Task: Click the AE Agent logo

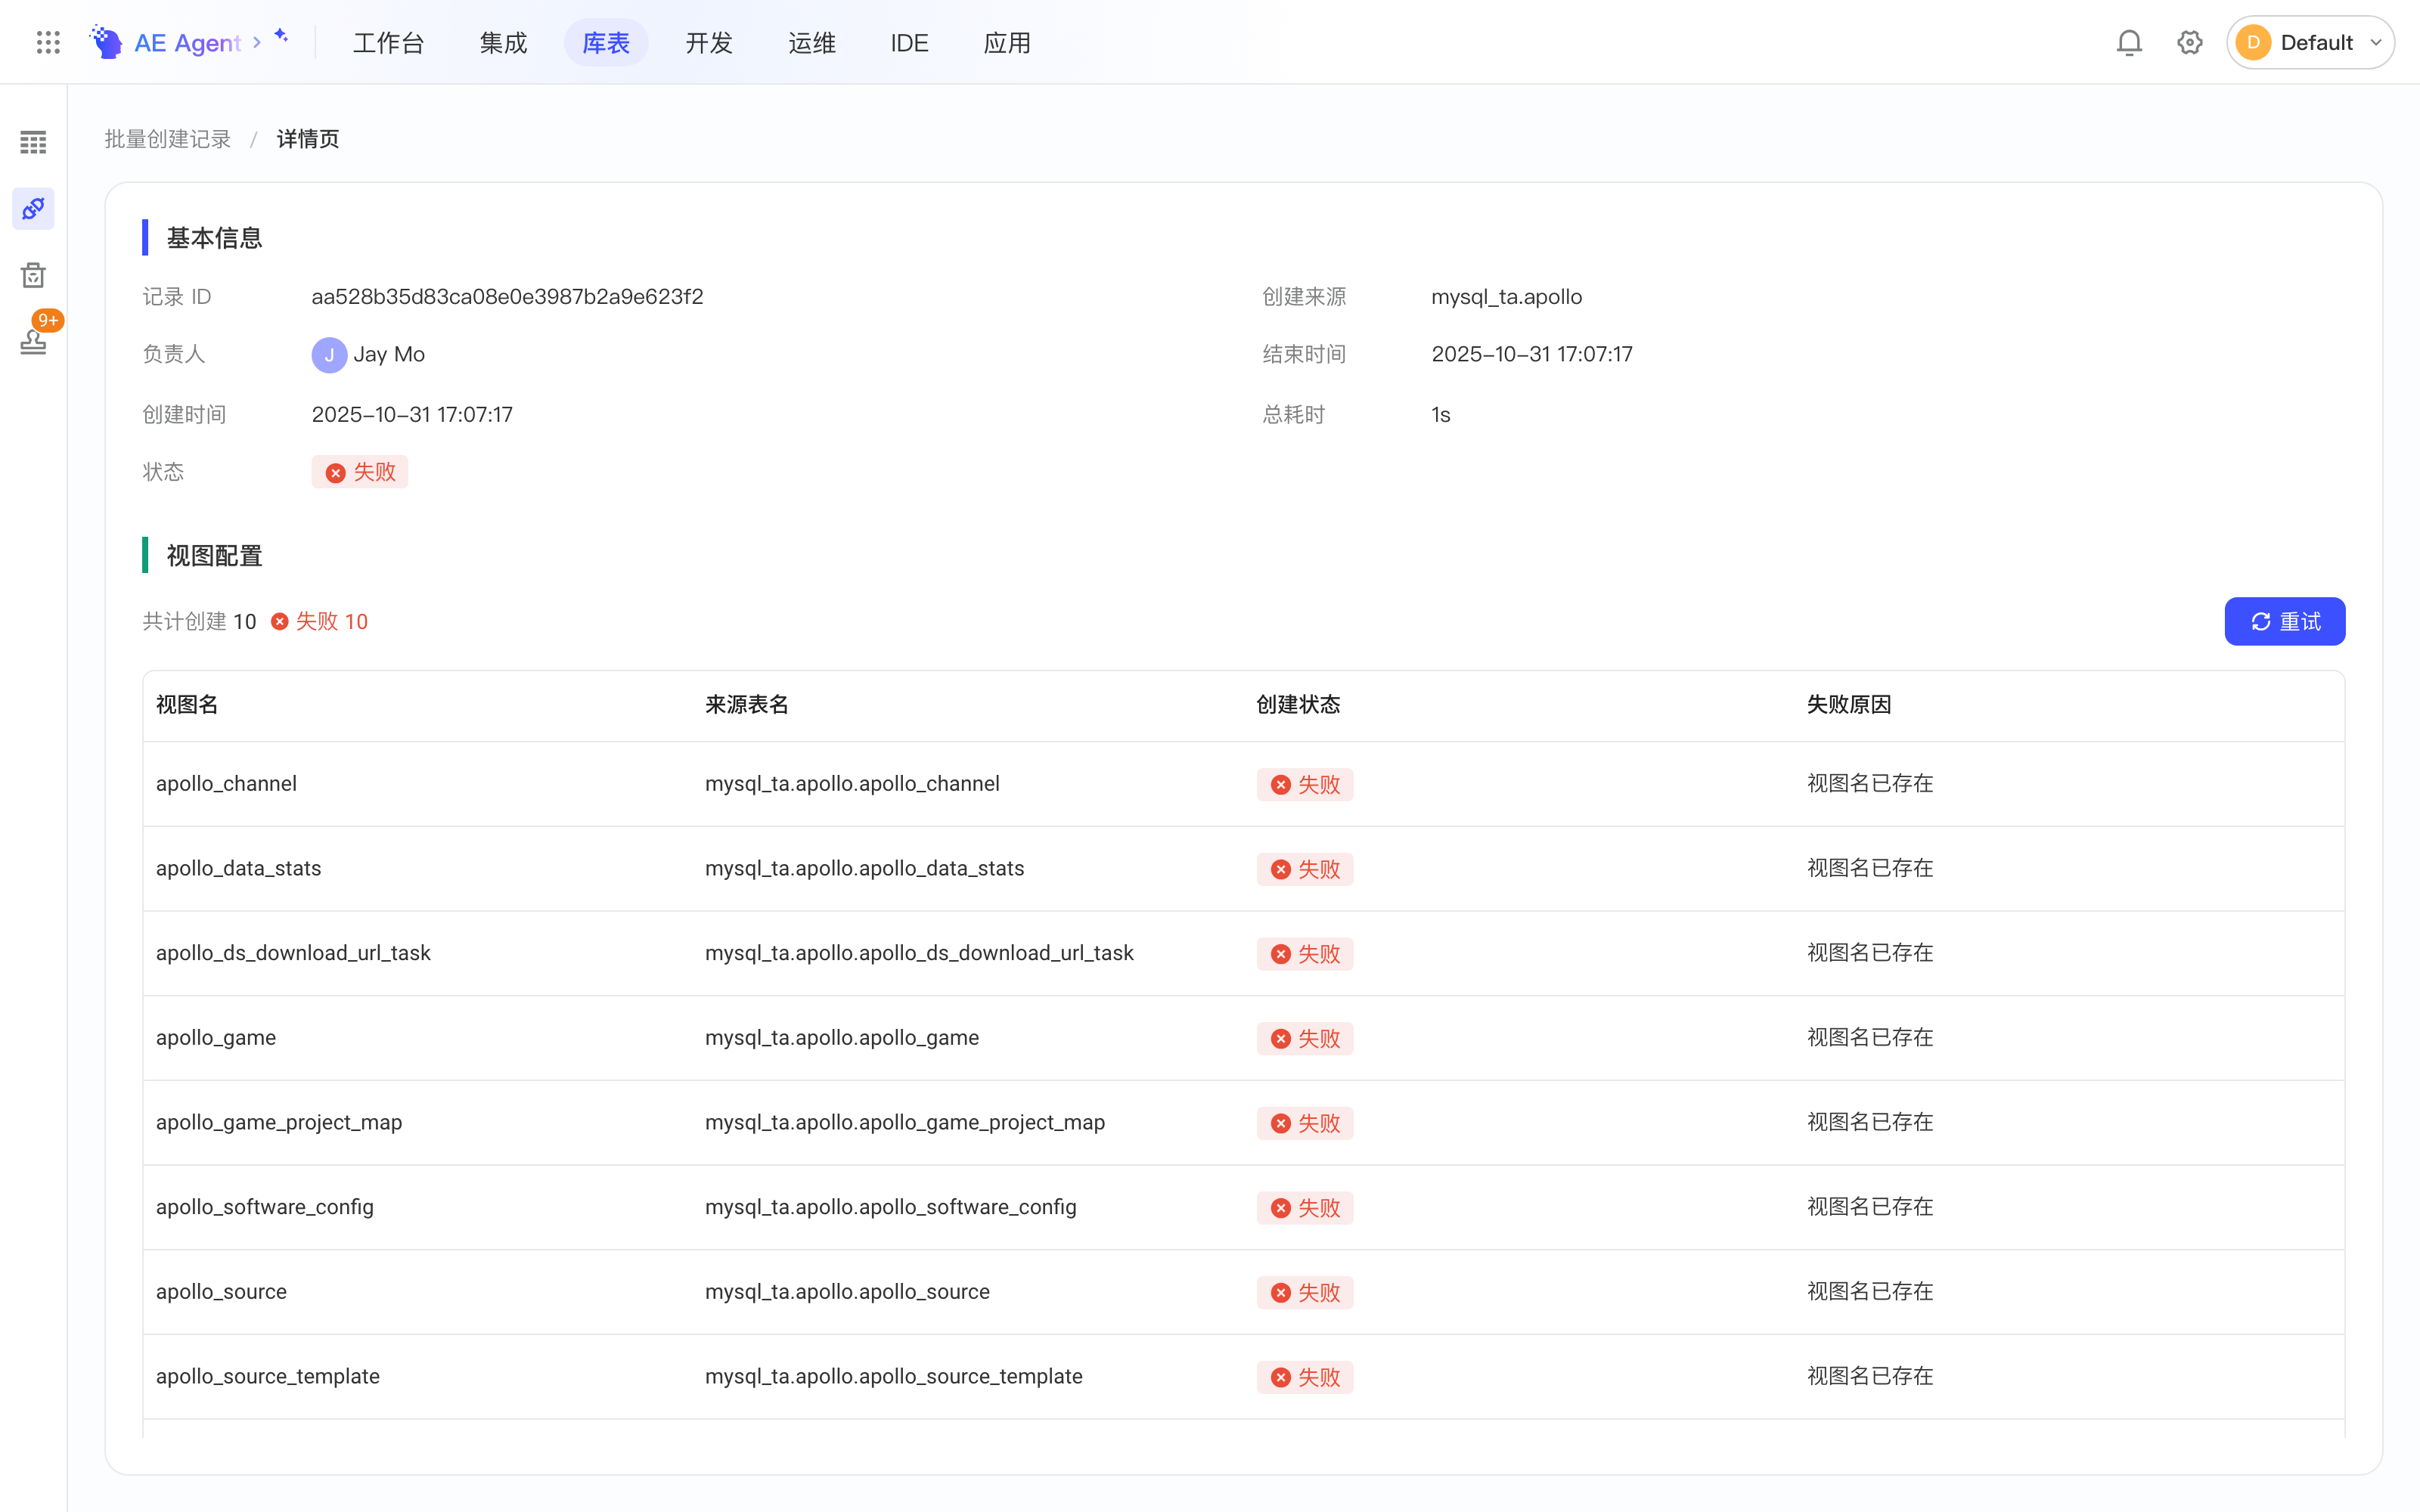Action: [x=165, y=42]
